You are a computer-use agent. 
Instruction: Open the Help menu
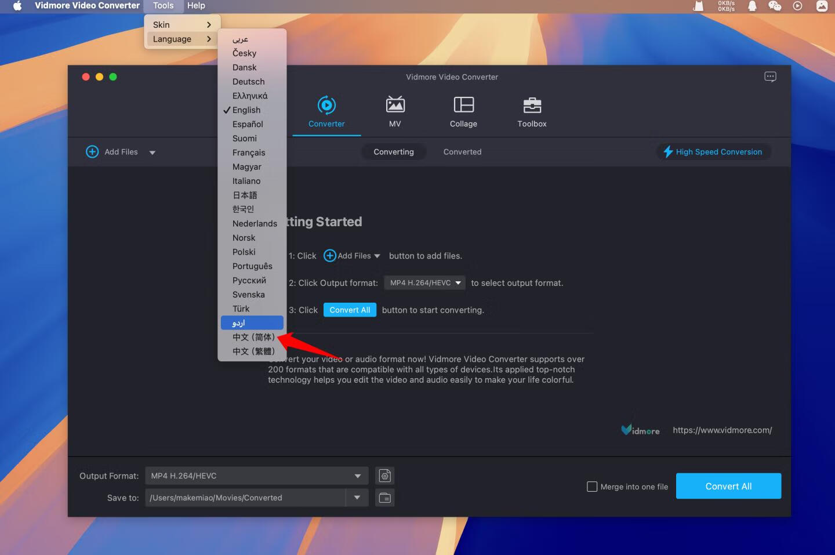196,6
